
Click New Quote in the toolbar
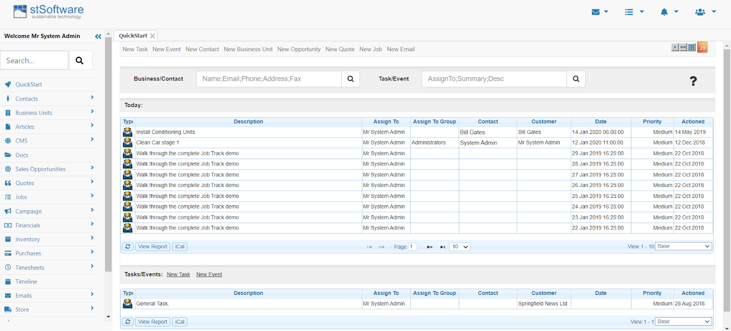coord(340,49)
